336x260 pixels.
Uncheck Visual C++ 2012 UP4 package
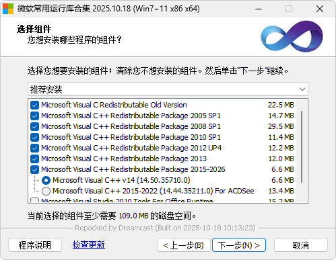tap(34, 148)
